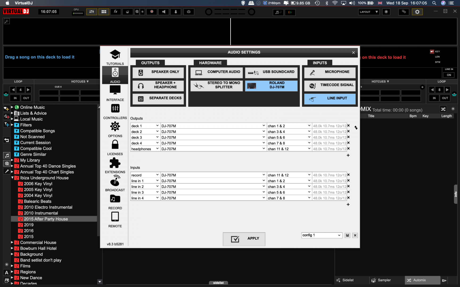Open the chan 1 & 2 output channel dropdown
Screen dimensions: 460x287
pos(289,126)
